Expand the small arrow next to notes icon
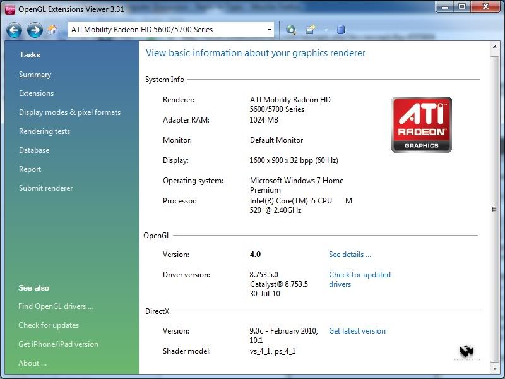Viewport: 505px width, 379px height. tap(326, 30)
